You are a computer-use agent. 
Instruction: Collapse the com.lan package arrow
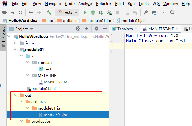coord(28,62)
